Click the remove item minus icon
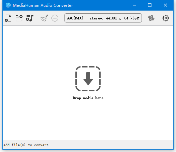 [x=55, y=18]
